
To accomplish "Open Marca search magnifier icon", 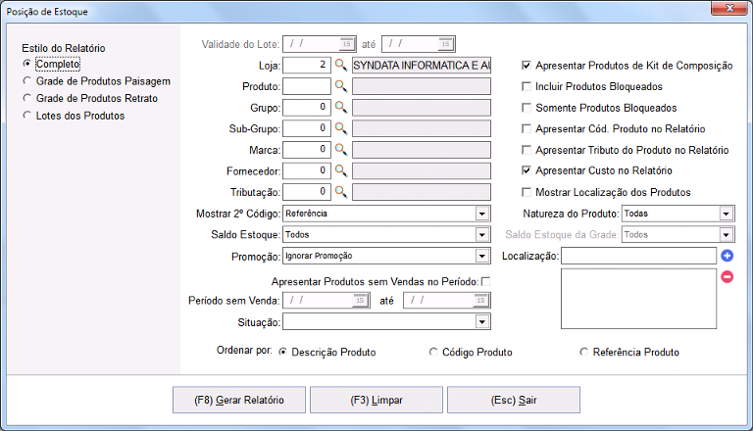I will point(341,149).
